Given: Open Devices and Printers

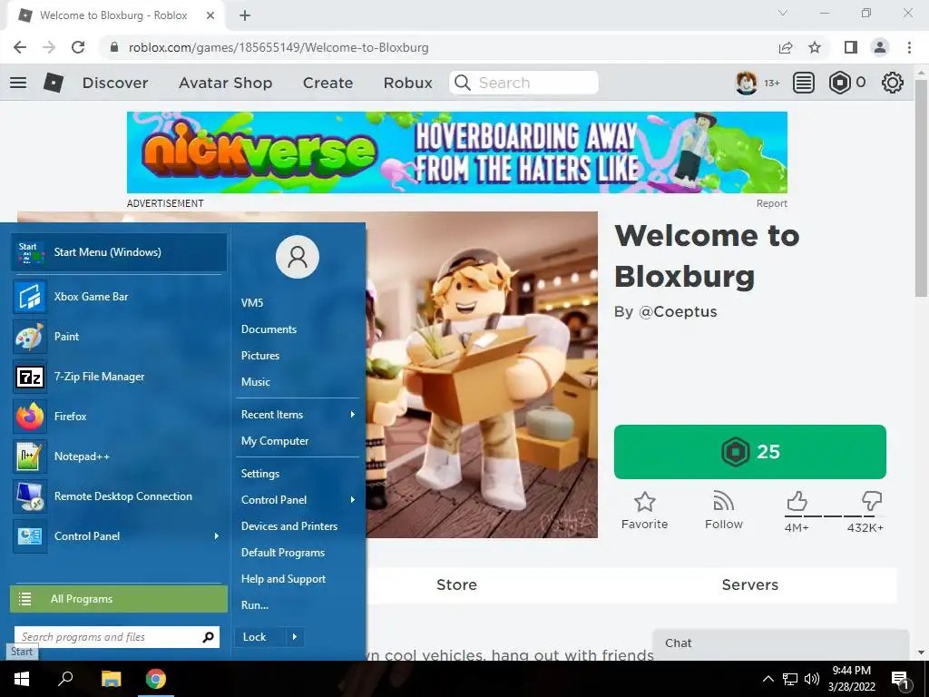Looking at the screenshot, I should click(289, 525).
